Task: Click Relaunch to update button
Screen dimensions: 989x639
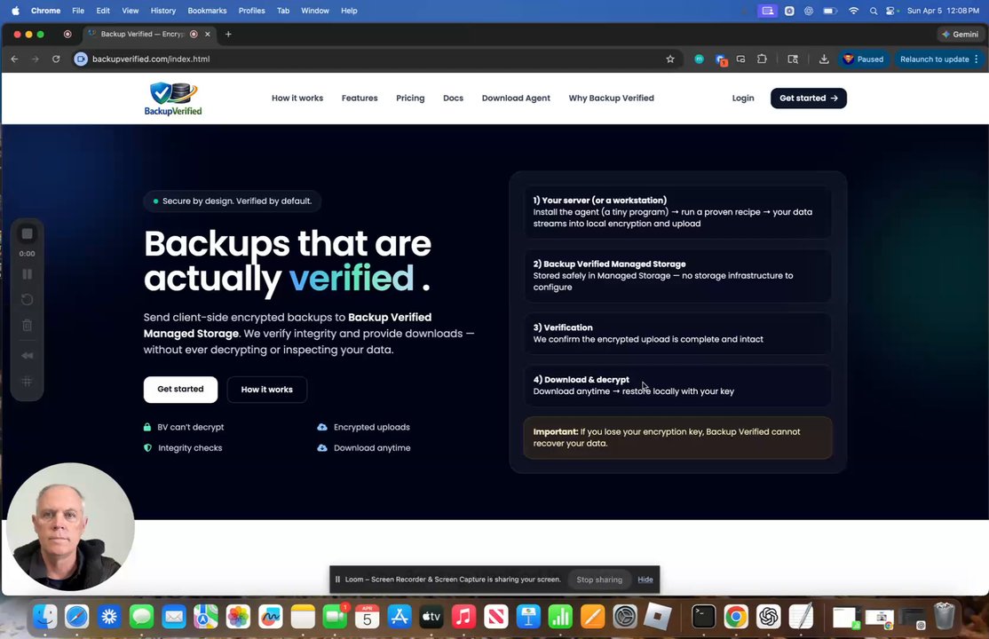Action: tap(939, 59)
